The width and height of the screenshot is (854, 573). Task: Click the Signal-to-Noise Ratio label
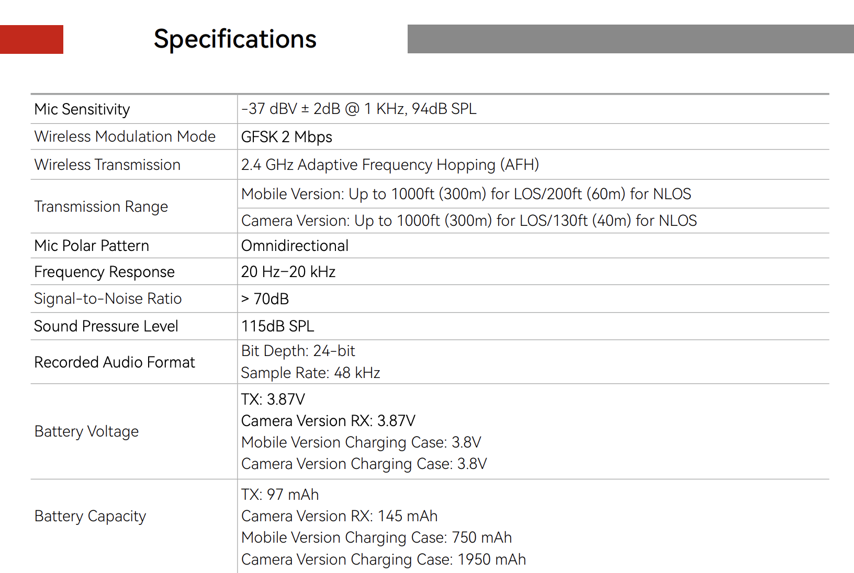pos(108,299)
